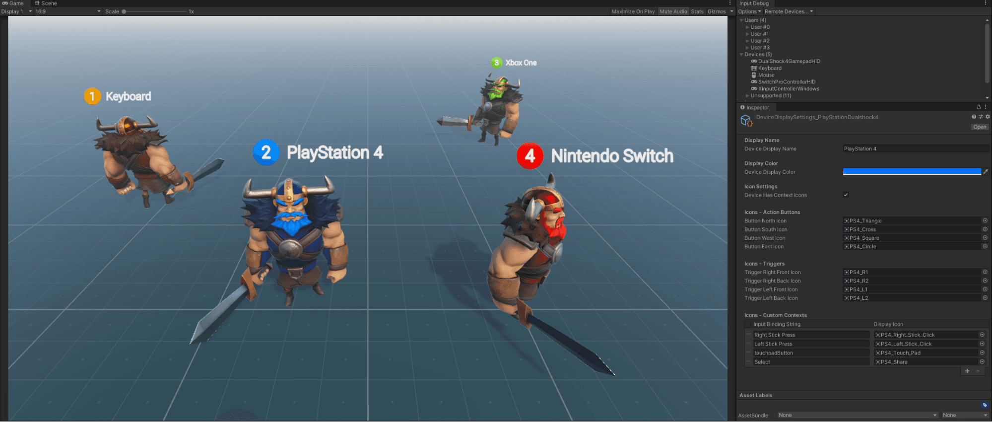
Task: Open the PS4_Square object picker
Action: click(985, 238)
